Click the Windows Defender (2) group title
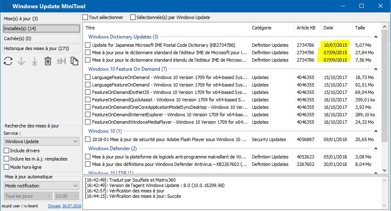Viewport: 391px width, 211px height. pos(112,149)
